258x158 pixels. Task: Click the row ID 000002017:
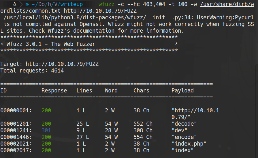[x=16, y=150]
